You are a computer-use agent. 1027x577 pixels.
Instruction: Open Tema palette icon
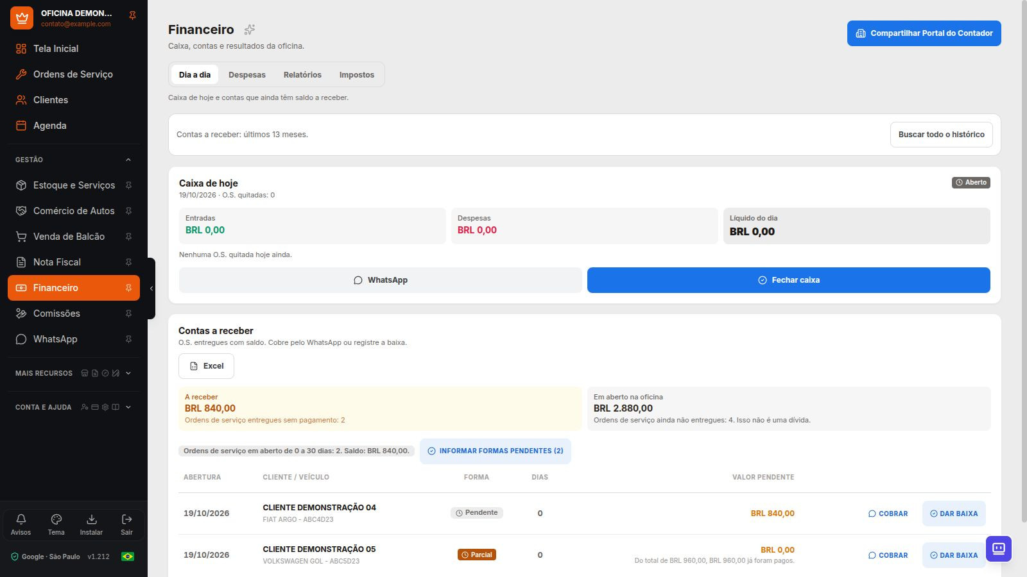click(56, 524)
